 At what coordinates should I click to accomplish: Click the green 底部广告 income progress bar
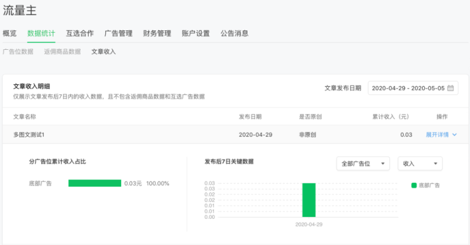[x=95, y=183]
